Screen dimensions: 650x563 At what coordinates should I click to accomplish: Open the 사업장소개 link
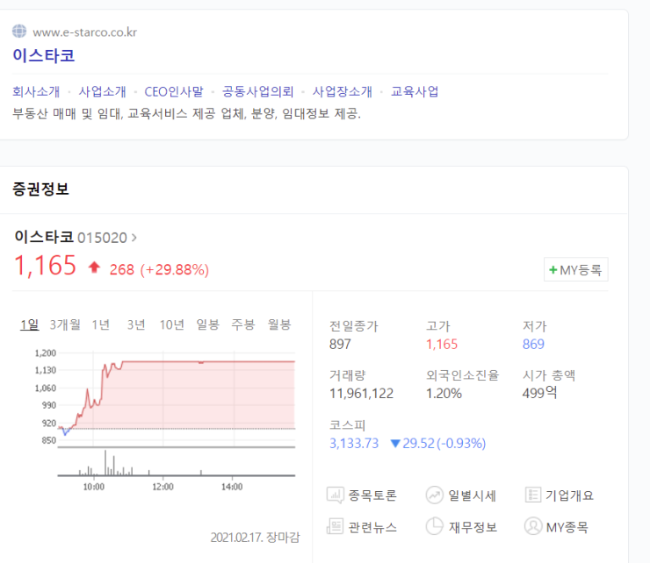[342, 91]
